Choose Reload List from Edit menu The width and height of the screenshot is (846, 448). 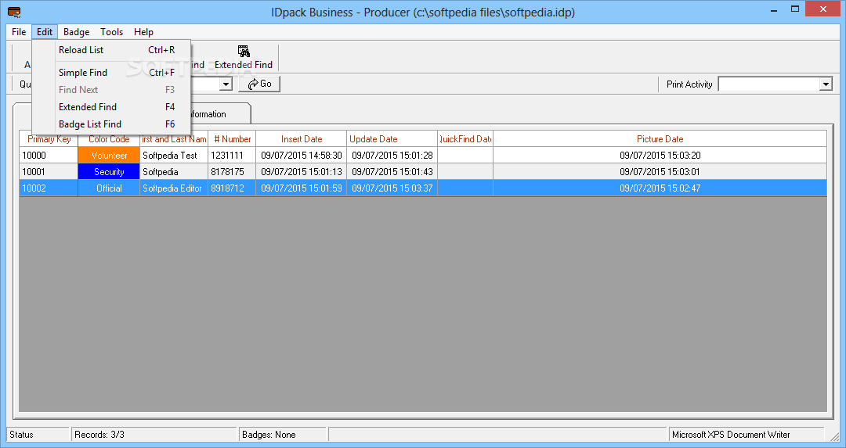(x=111, y=49)
